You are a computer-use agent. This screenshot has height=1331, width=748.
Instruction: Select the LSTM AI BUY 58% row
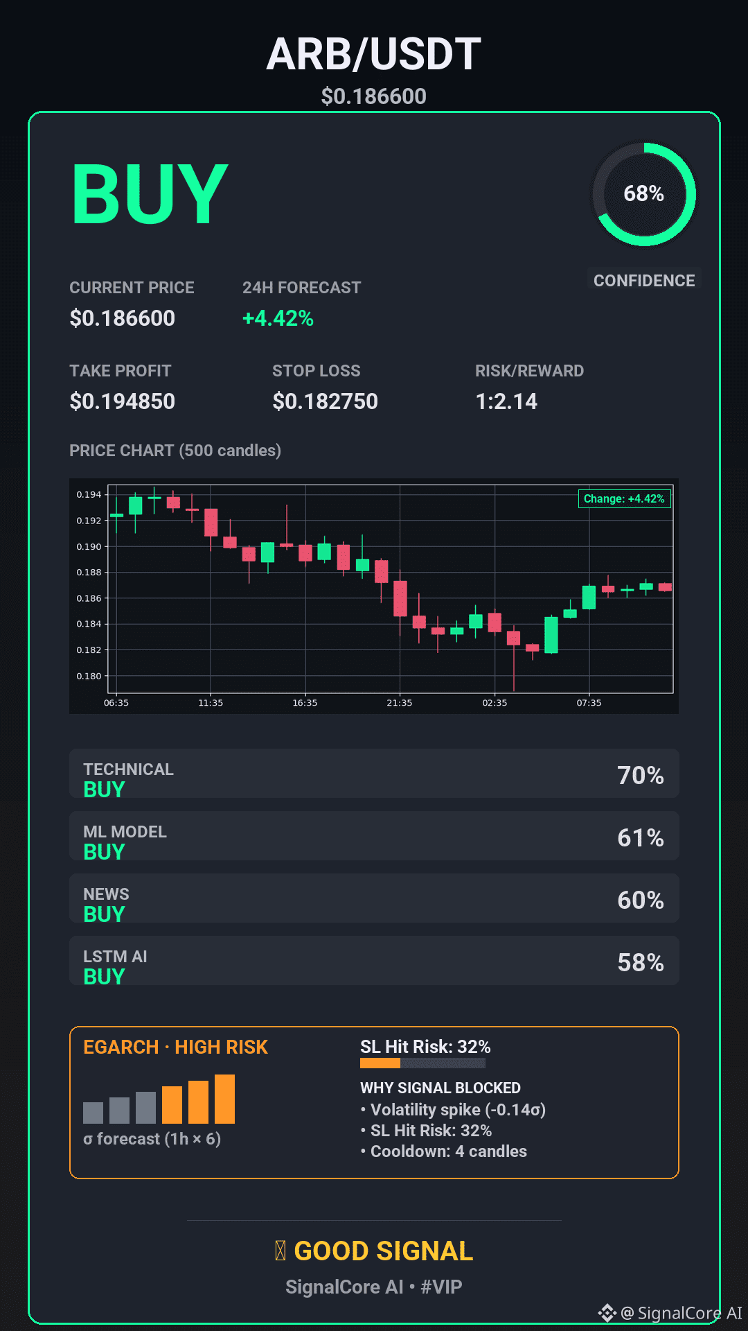(x=374, y=960)
